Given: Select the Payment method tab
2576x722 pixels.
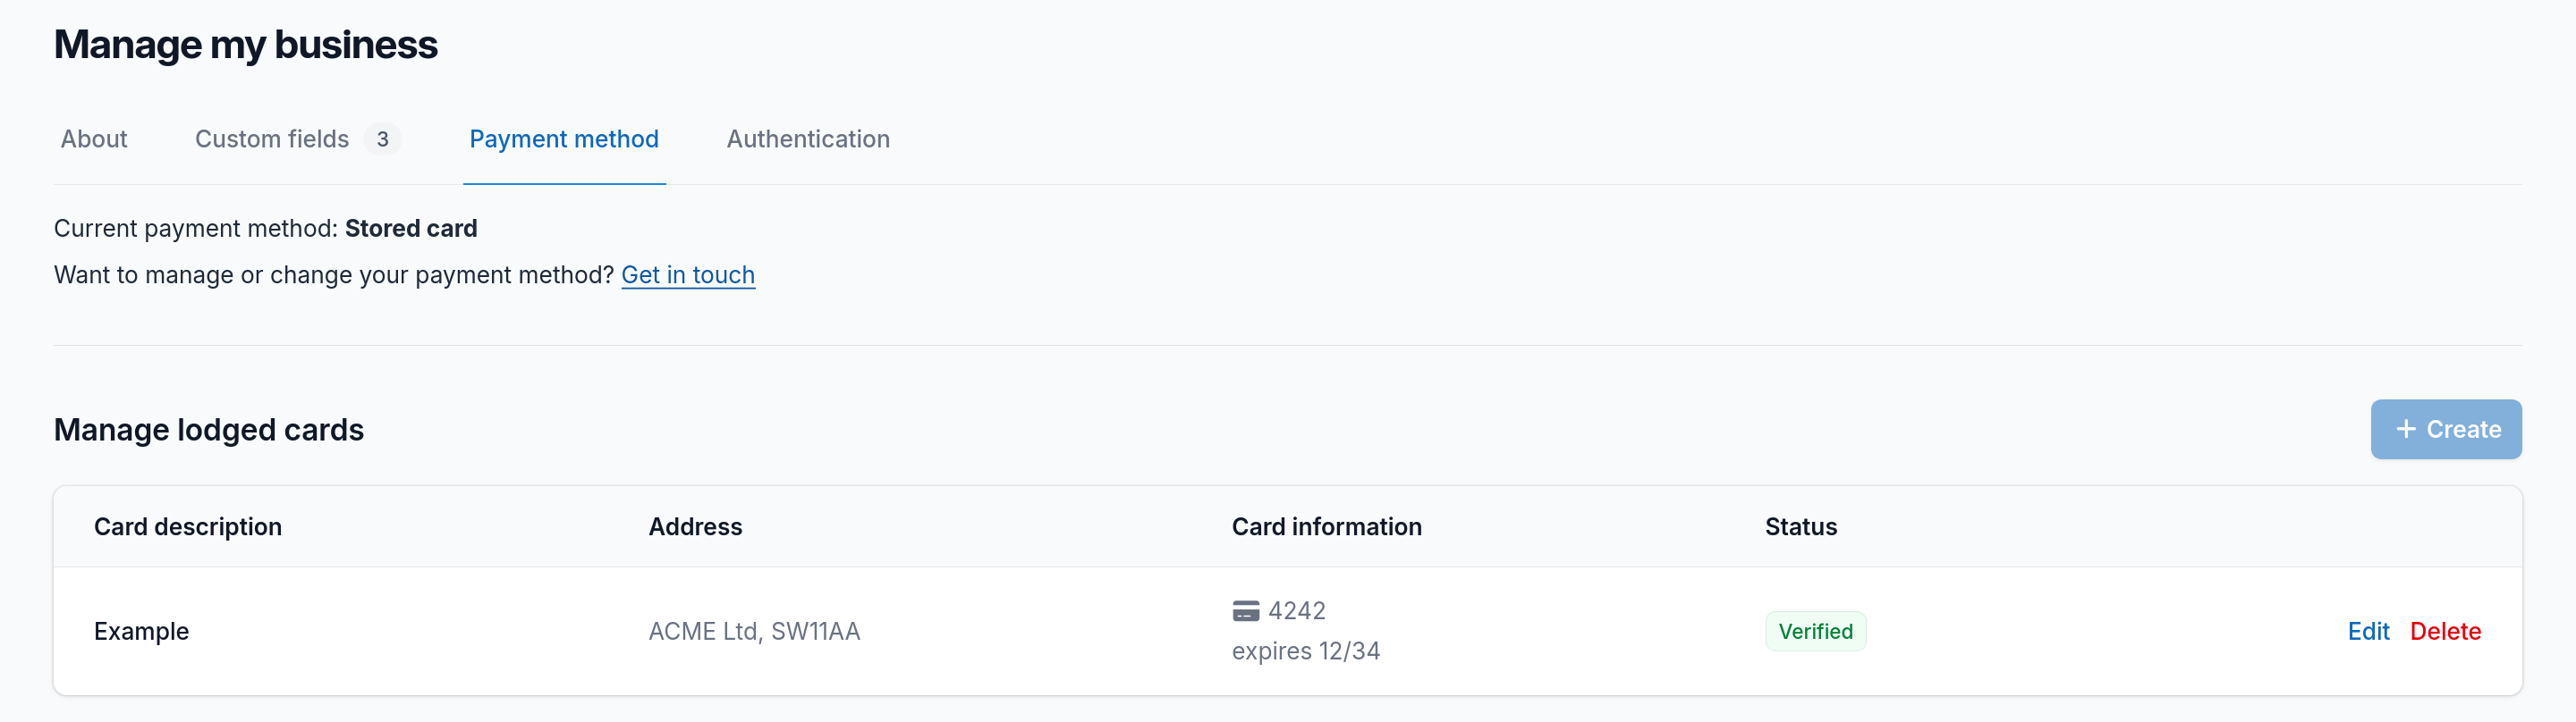Looking at the screenshot, I should tap(564, 139).
